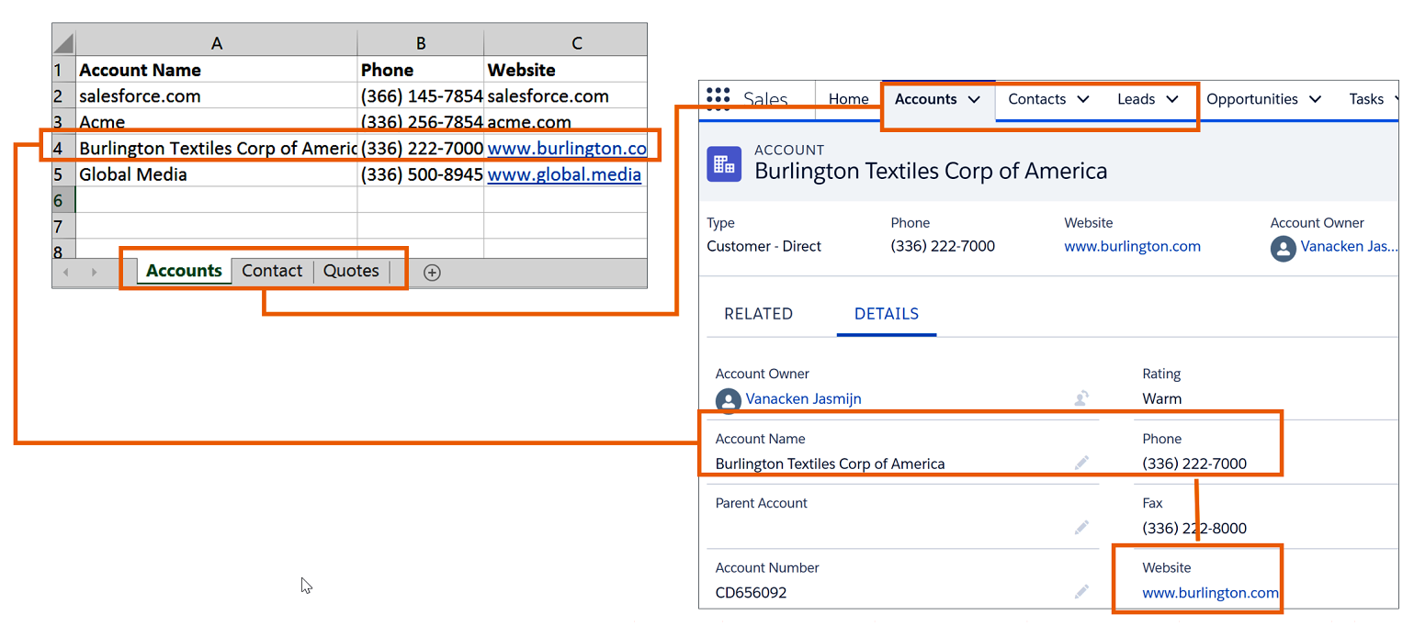Click the pencil icon beside Parent Account
The width and height of the screenshot is (1414, 626).
[1081, 528]
